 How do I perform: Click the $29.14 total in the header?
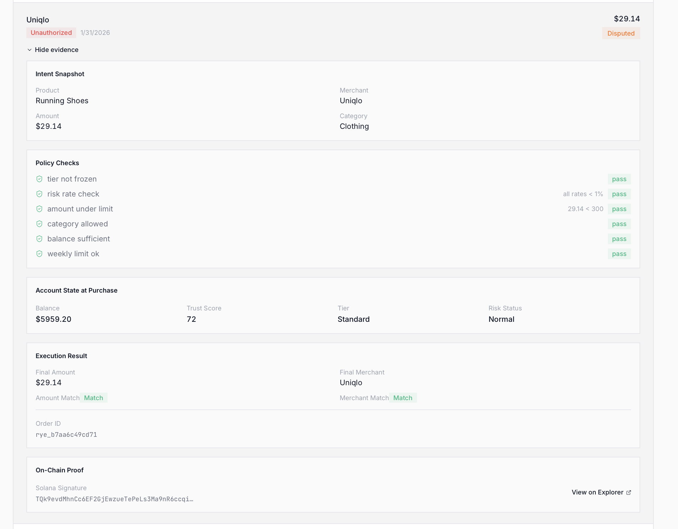tap(627, 19)
